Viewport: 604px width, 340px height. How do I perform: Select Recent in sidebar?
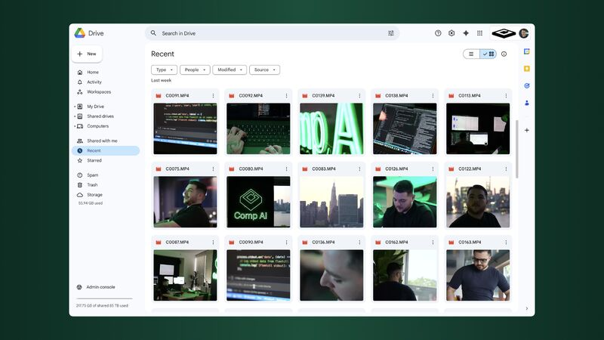point(106,150)
